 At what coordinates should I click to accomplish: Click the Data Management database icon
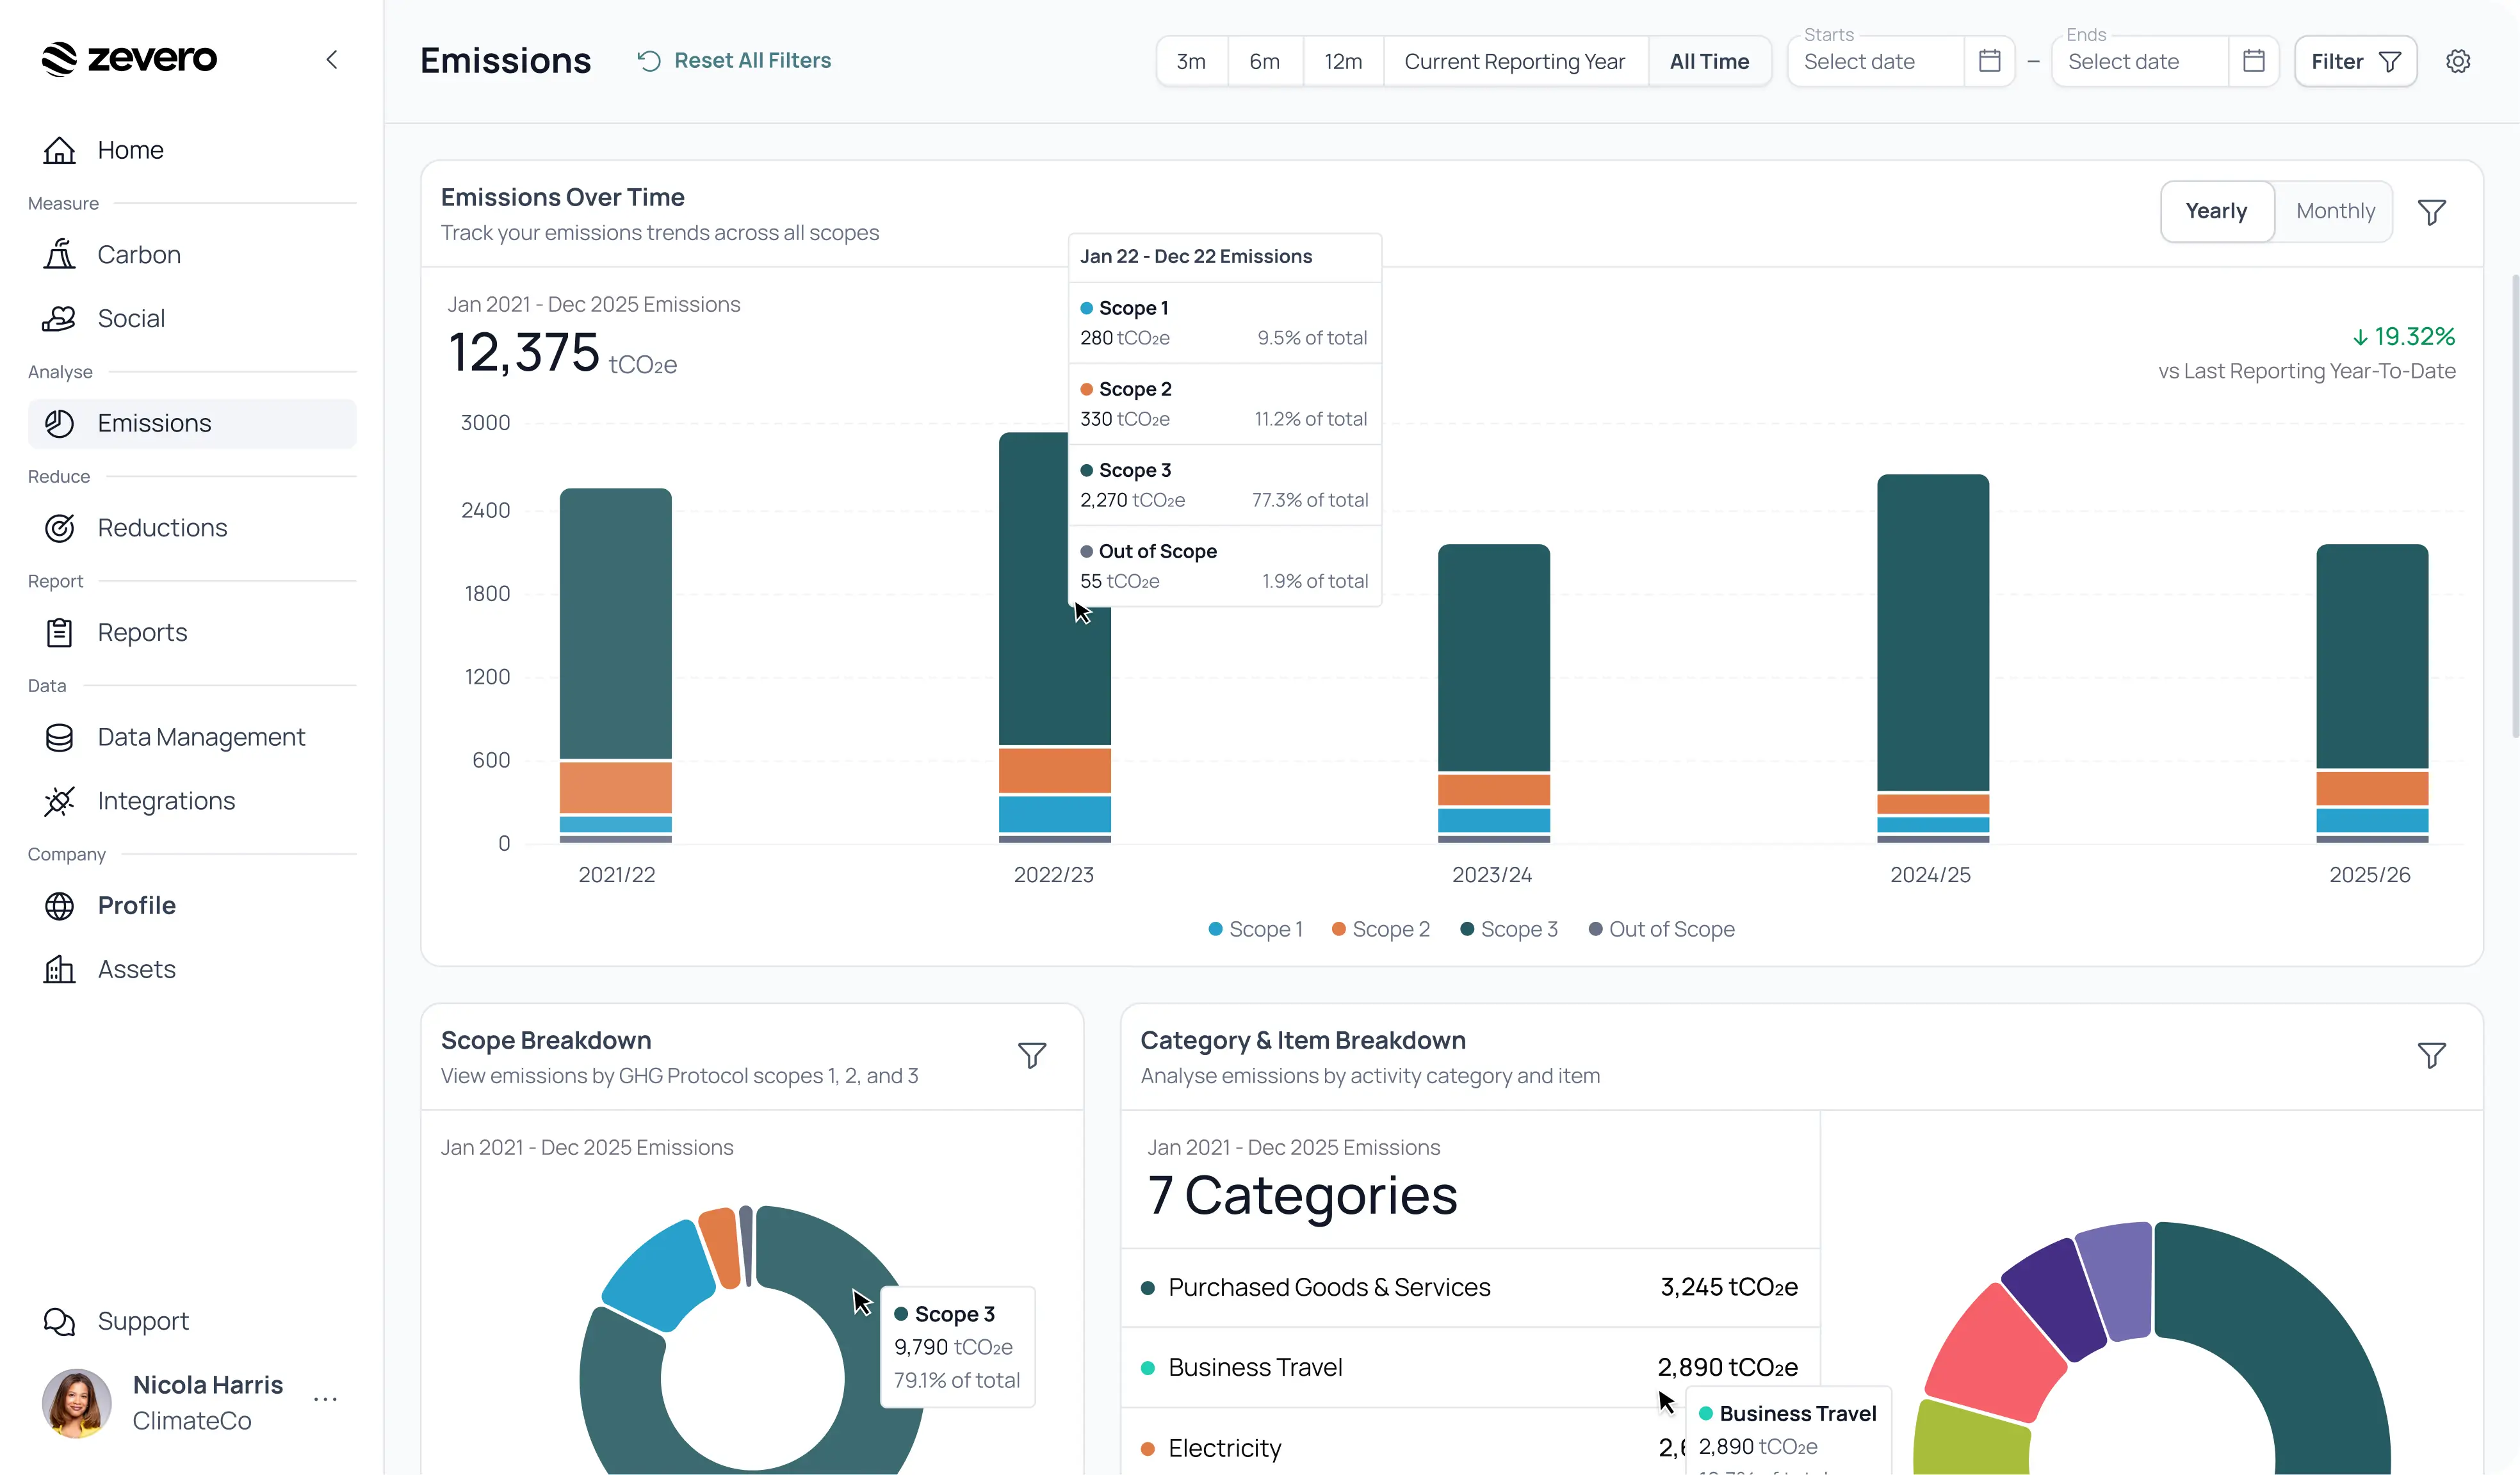coord(59,738)
